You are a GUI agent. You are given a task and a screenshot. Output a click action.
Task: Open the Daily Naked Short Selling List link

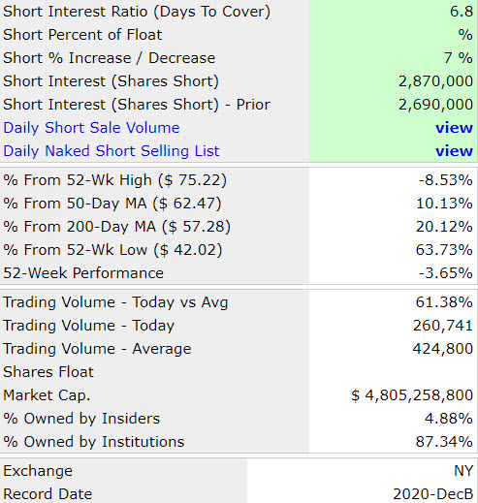click(x=112, y=151)
